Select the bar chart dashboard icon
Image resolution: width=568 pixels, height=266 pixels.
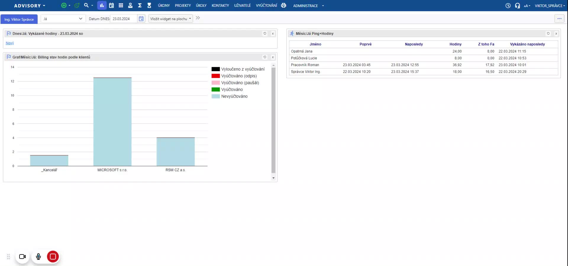(x=102, y=5)
